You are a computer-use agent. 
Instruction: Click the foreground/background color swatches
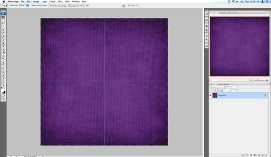(x=3, y=92)
